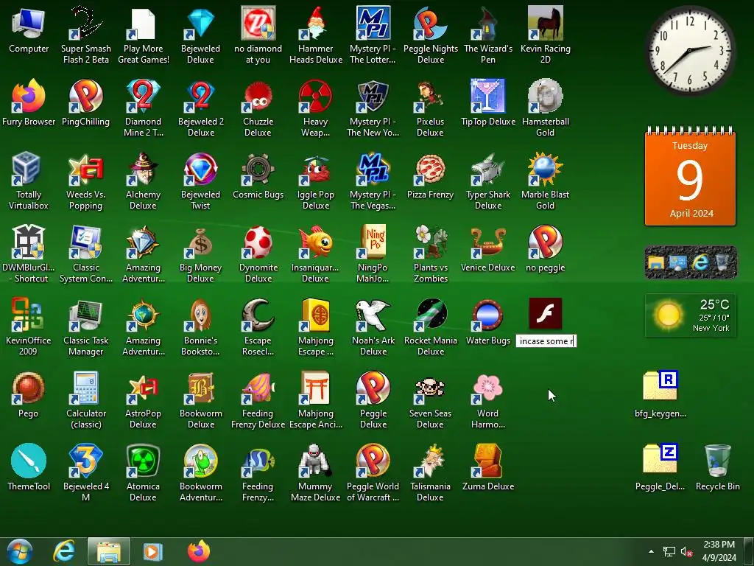
Task: Click inside the icon rename text box
Action: tap(546, 341)
